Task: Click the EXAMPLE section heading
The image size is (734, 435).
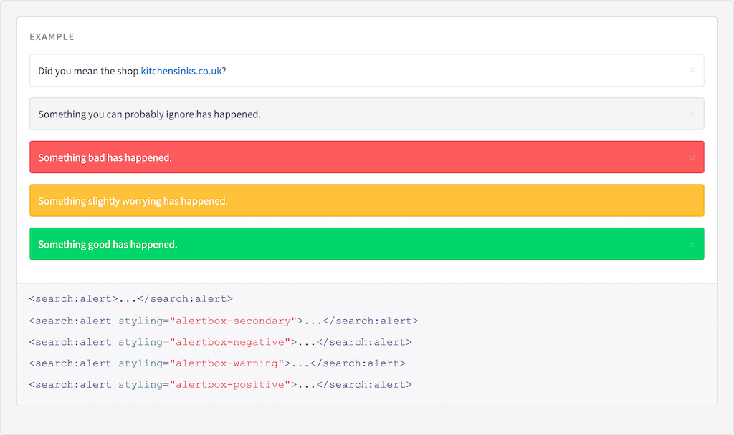Action: [x=52, y=37]
